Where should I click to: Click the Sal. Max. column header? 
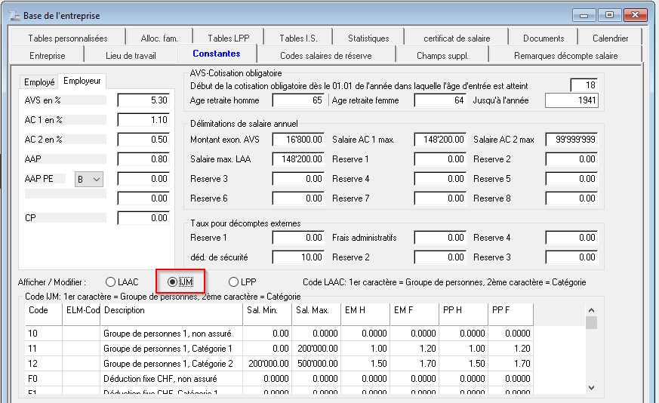316,314
